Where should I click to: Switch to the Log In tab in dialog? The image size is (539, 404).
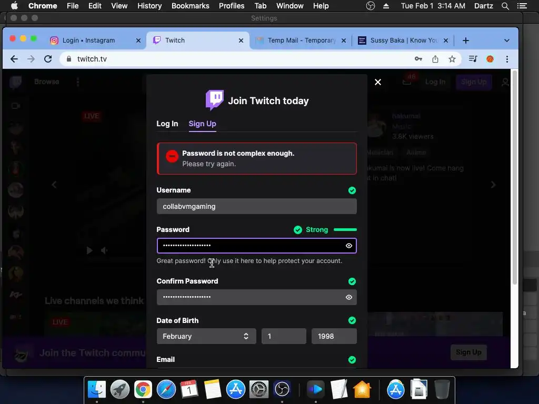(167, 124)
